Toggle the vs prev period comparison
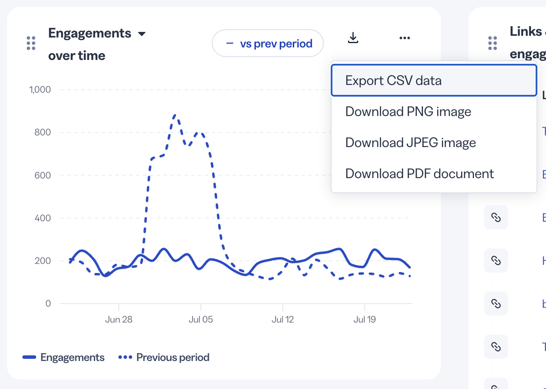546x389 pixels. [x=268, y=43]
